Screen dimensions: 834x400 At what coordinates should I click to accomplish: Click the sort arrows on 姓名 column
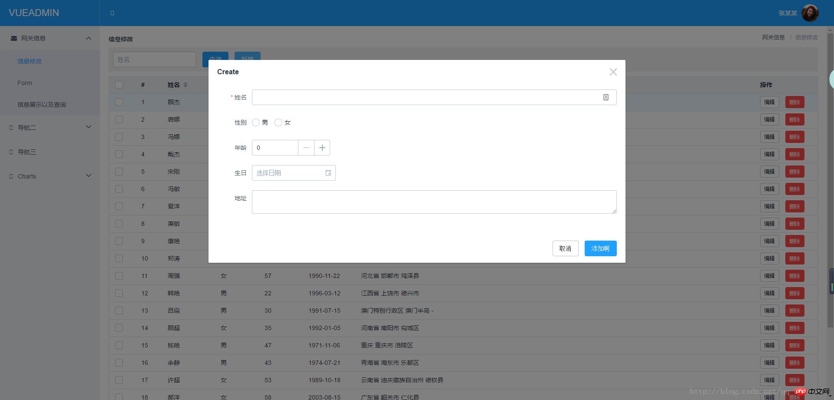tap(185, 85)
